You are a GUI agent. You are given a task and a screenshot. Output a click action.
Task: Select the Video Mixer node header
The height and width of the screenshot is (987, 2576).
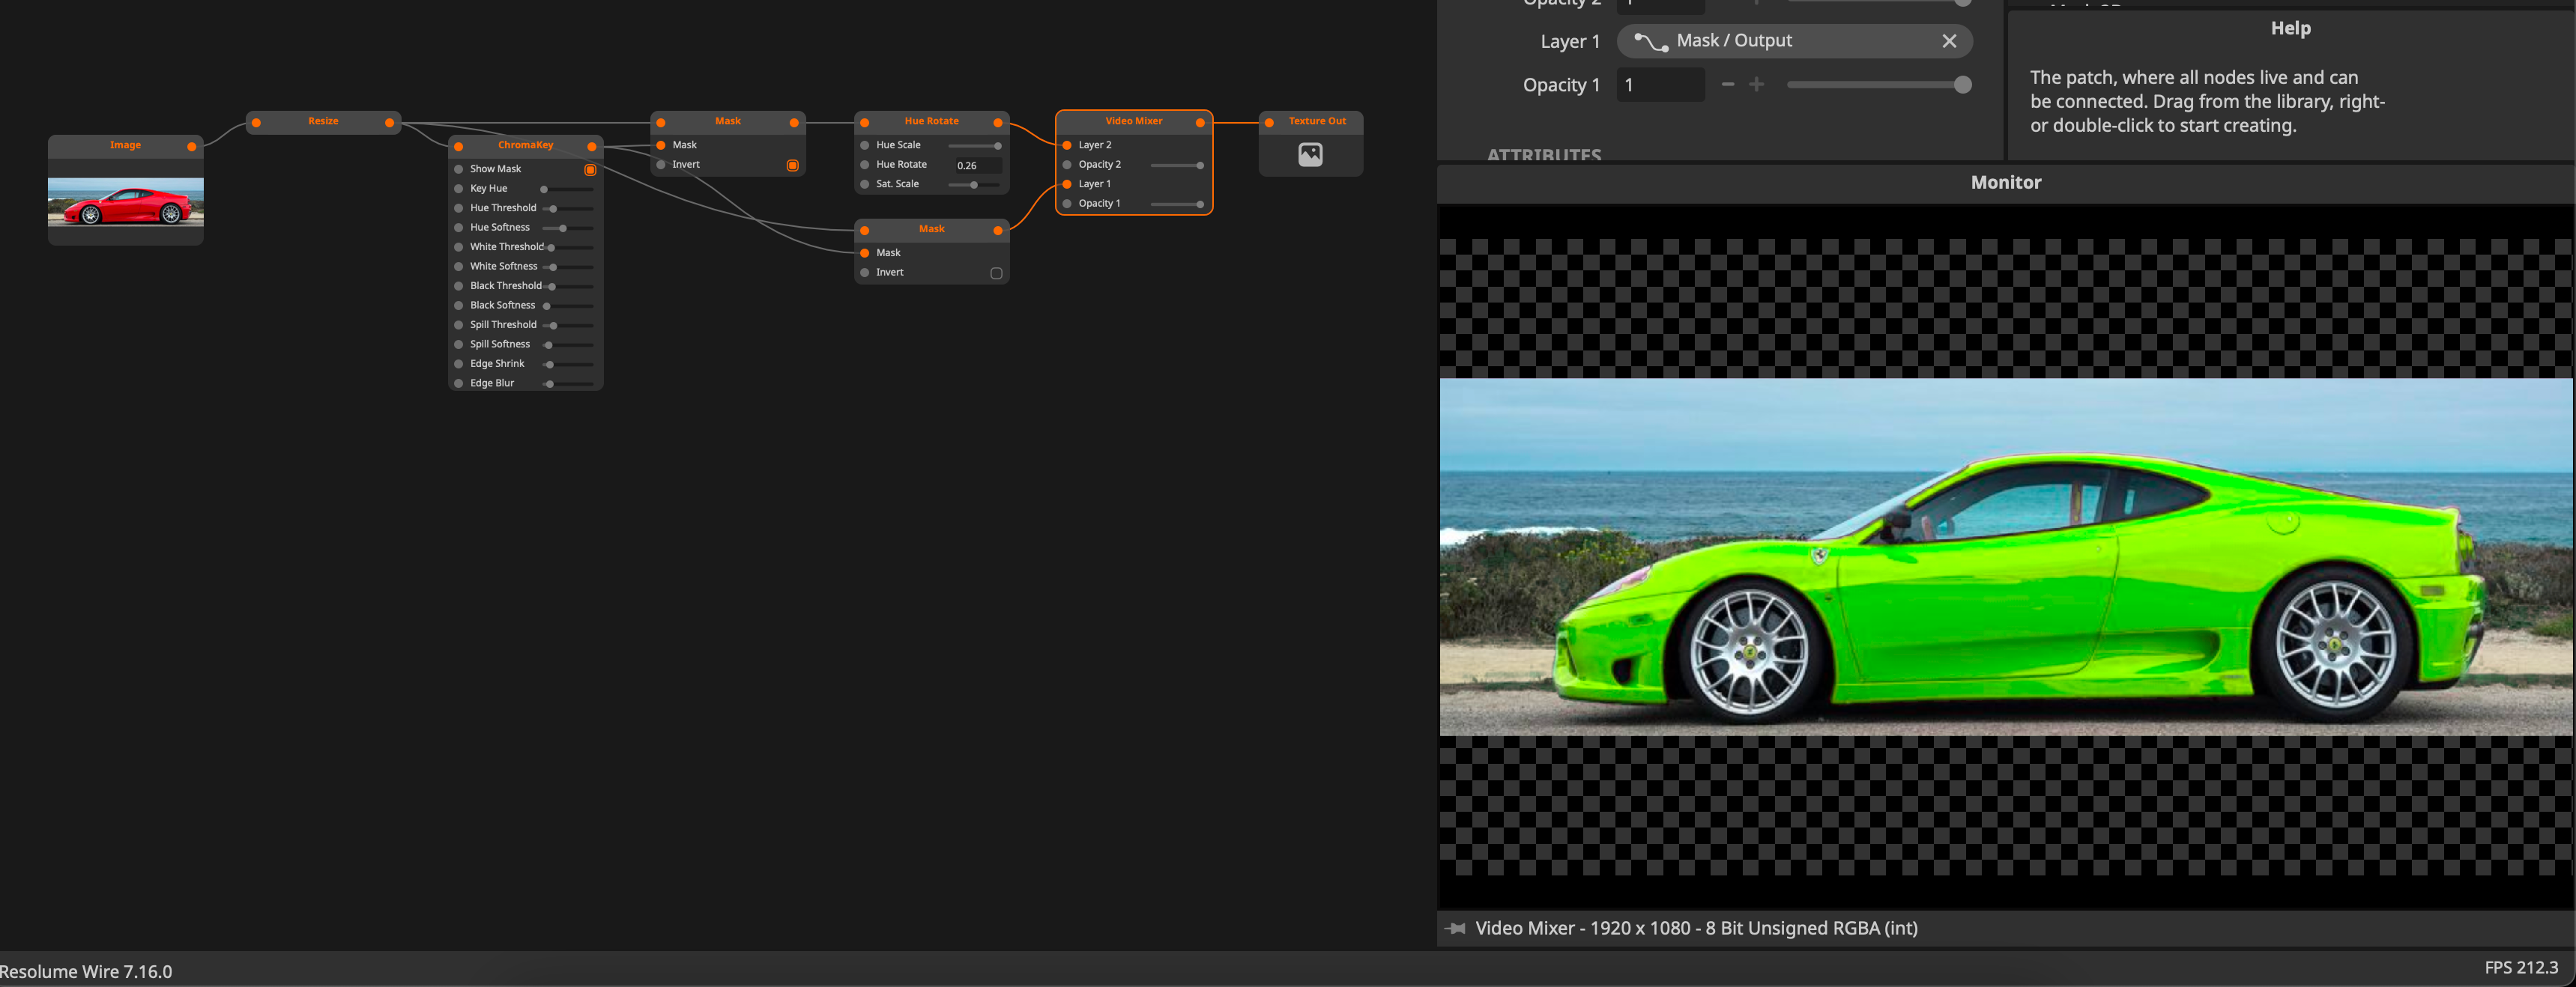(x=1133, y=121)
